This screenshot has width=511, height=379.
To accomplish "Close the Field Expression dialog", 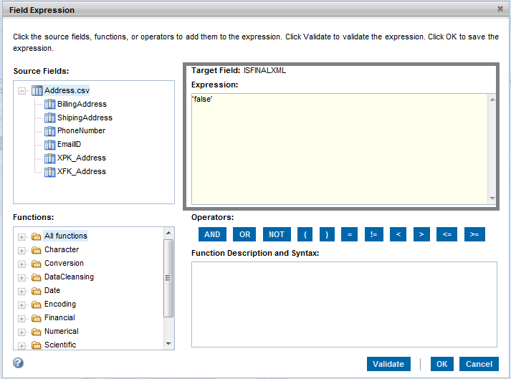I will 500,9.
